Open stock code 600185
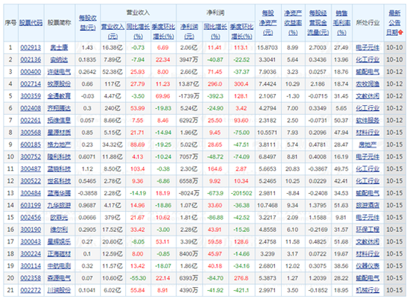410x299 pixels. pyautogui.click(x=31, y=145)
